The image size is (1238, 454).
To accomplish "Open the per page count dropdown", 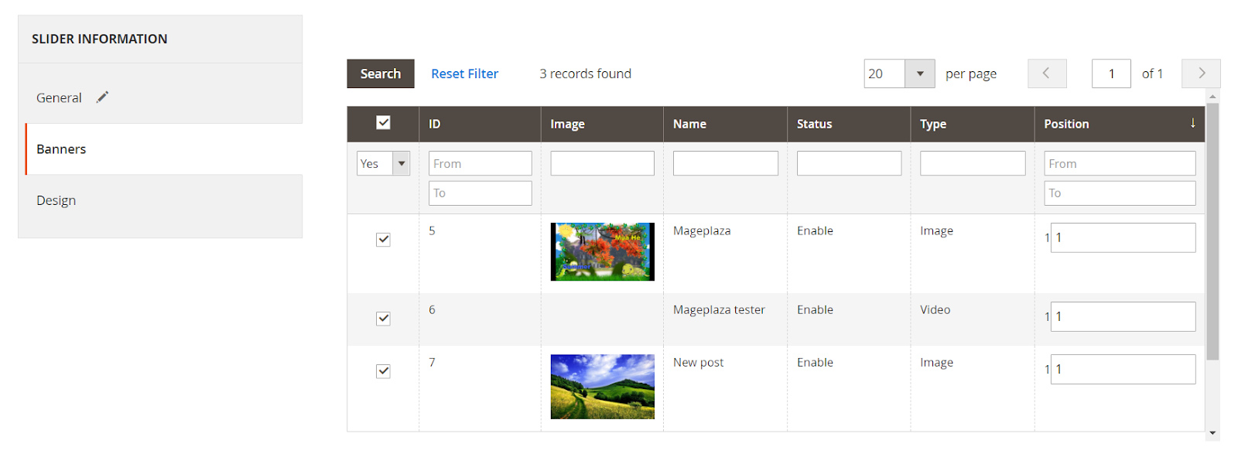I will click(x=919, y=73).
